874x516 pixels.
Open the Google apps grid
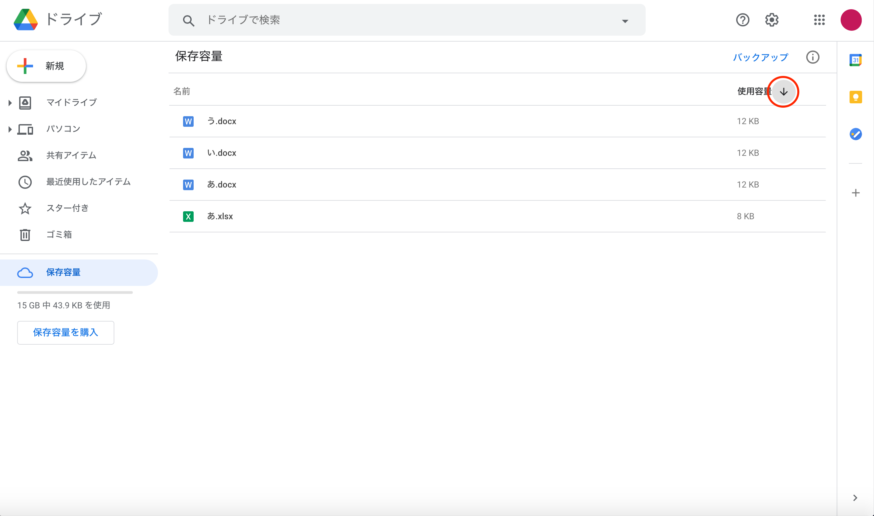click(819, 20)
